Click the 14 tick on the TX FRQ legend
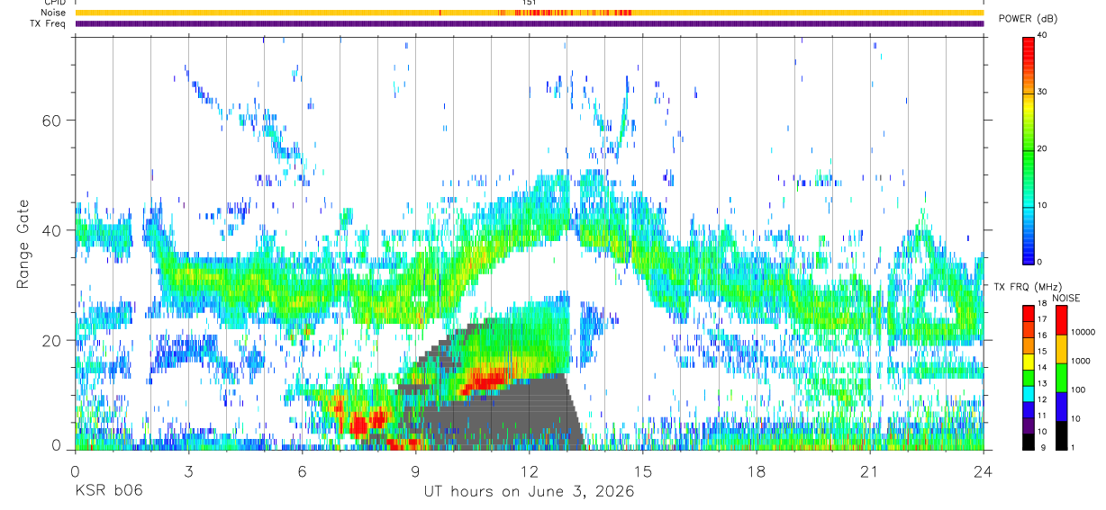The height and width of the screenshot is (510, 1106). 1043,369
